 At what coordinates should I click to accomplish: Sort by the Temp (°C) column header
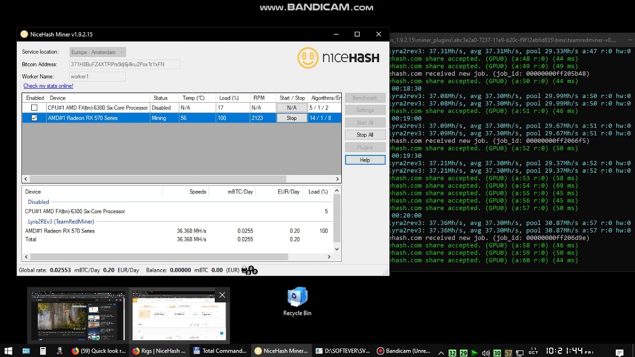point(197,98)
